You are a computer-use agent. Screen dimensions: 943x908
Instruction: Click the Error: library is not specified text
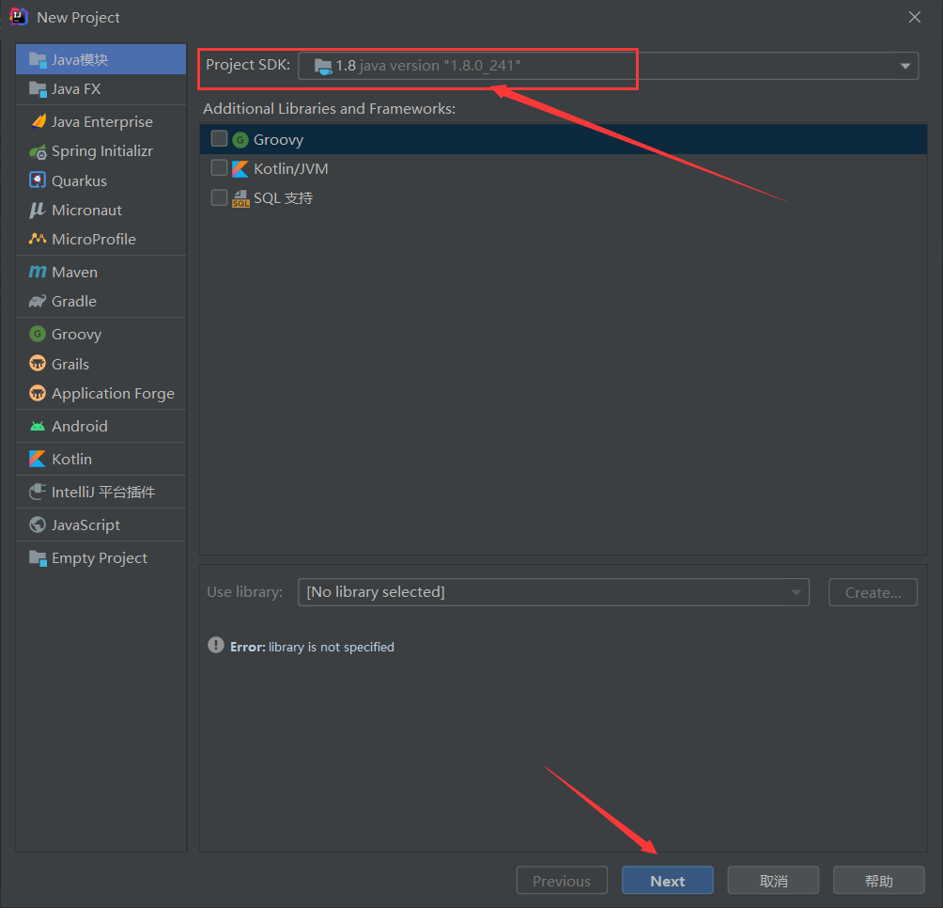(312, 647)
